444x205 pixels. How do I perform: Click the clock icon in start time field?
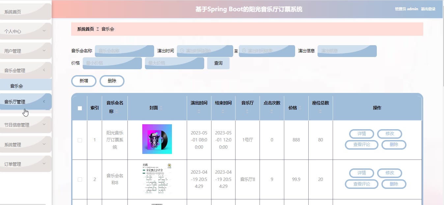click(x=182, y=51)
